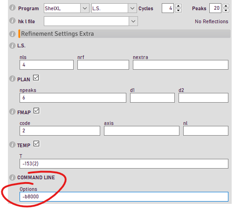The width and height of the screenshot is (234, 209).
Task: Uncheck the TEMP checkbox
Action: coord(36,144)
